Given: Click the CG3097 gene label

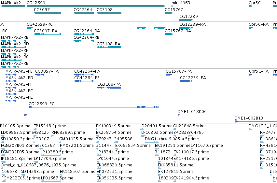Looking at the screenshot, I should [42, 9].
